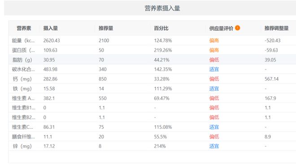Click the 摄入量 column header
This screenshot has height=165, width=296.
coord(51,28)
